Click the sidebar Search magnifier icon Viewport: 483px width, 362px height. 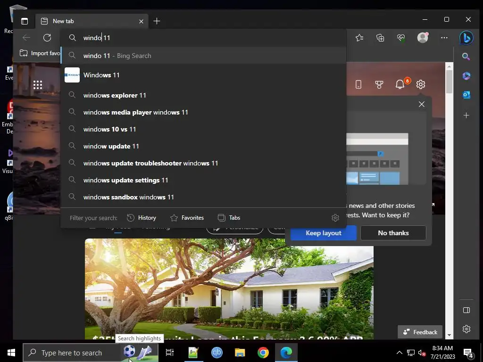(466, 57)
